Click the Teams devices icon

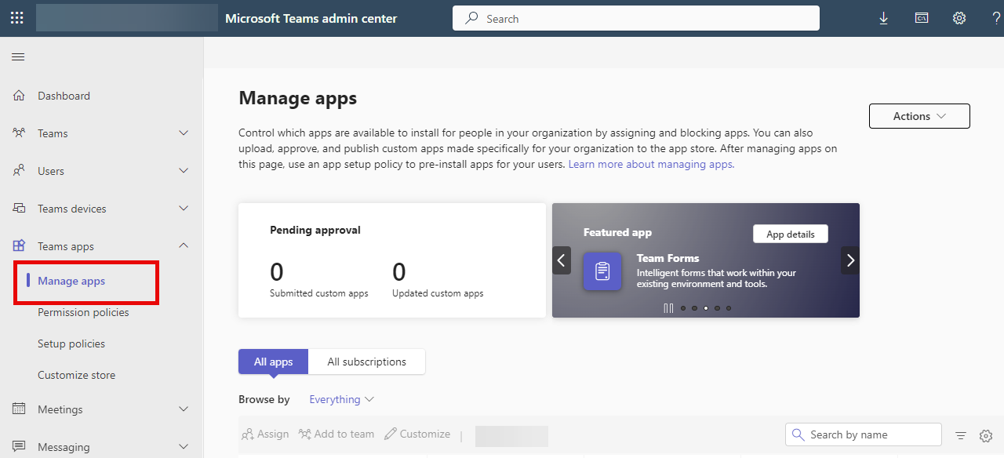coord(20,209)
